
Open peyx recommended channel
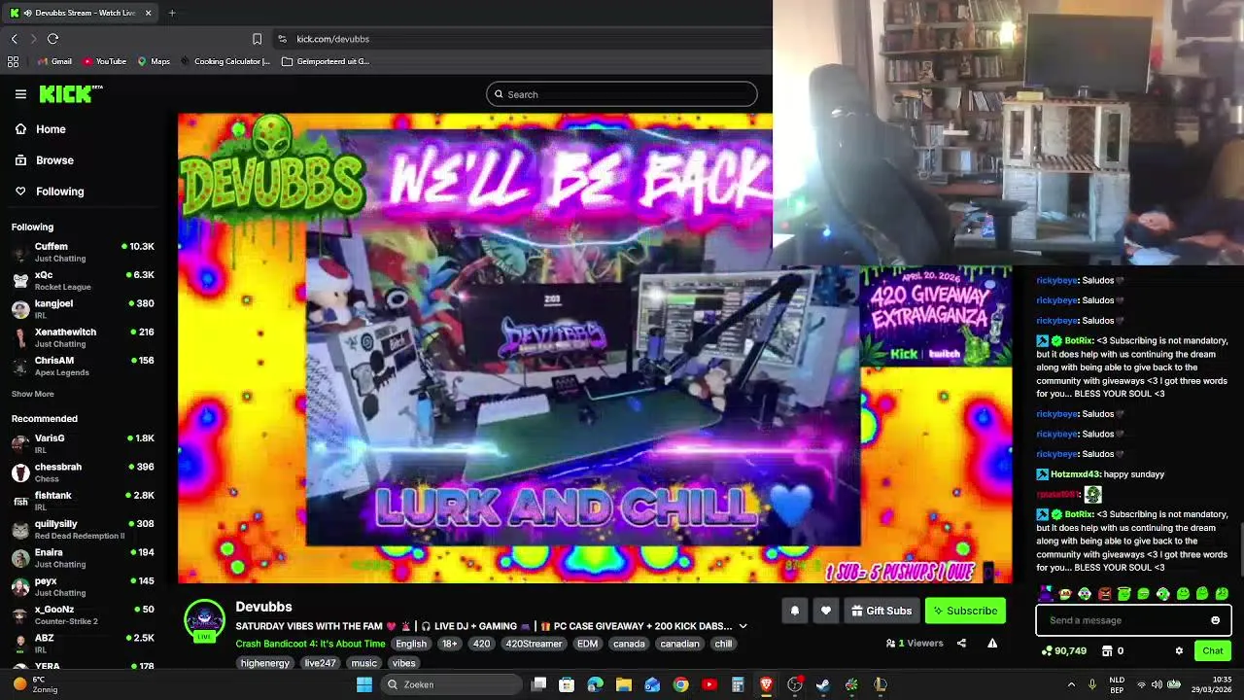(x=83, y=586)
